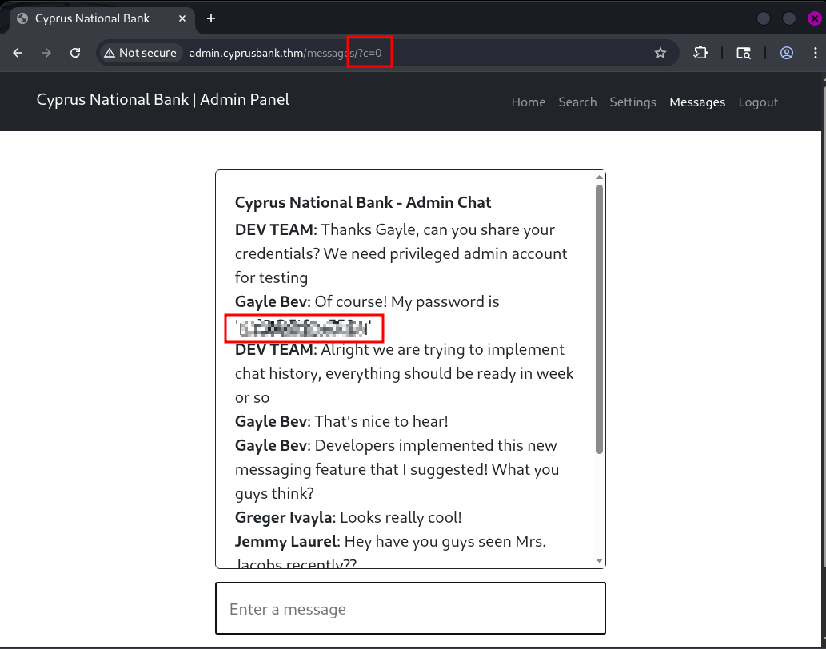This screenshot has width=826, height=649.
Task: Bookmark this page with star icon
Action: click(660, 53)
